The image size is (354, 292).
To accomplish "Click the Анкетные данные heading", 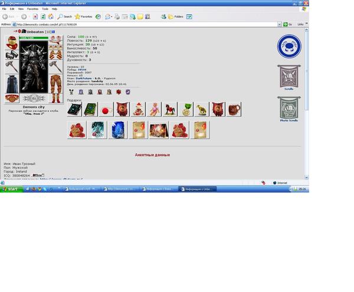I will click(152, 155).
